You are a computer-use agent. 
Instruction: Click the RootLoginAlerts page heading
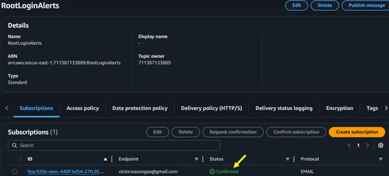point(30,6)
